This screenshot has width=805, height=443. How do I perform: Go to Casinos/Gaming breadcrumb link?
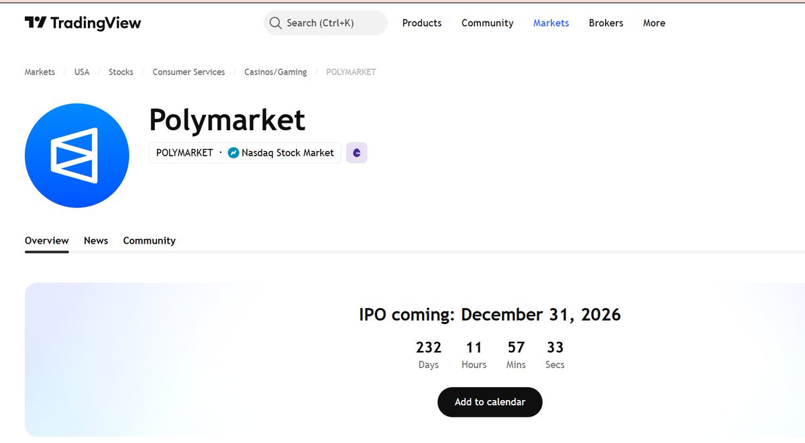(276, 72)
